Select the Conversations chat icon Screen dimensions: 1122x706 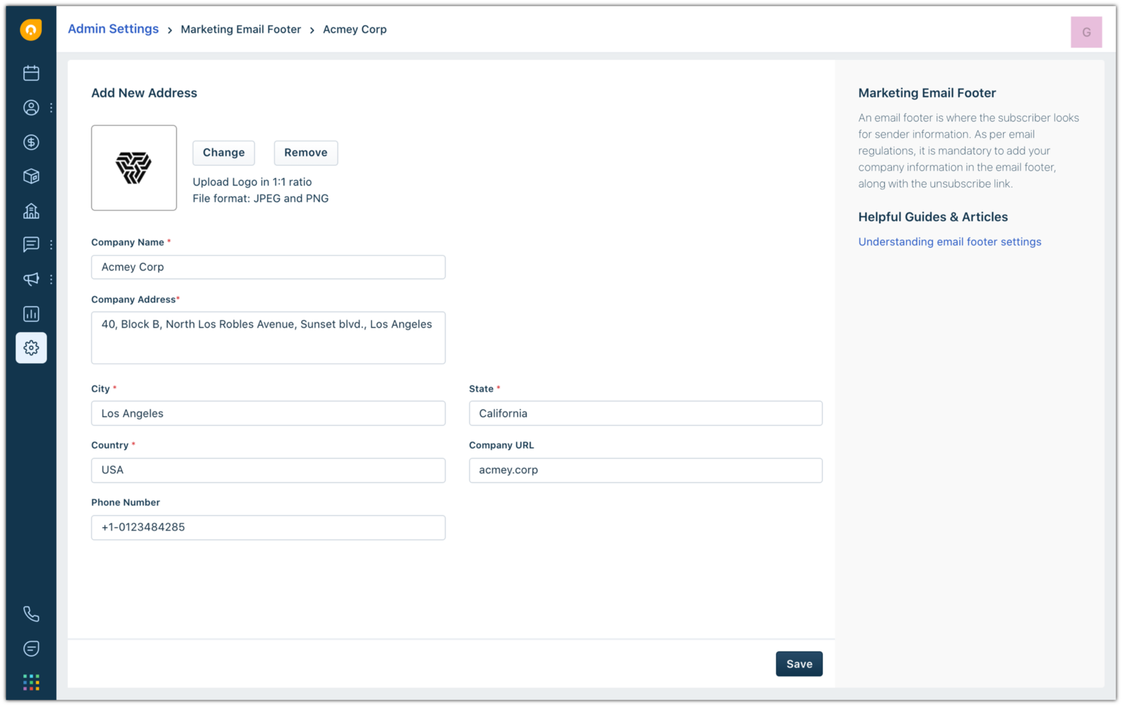tap(31, 245)
